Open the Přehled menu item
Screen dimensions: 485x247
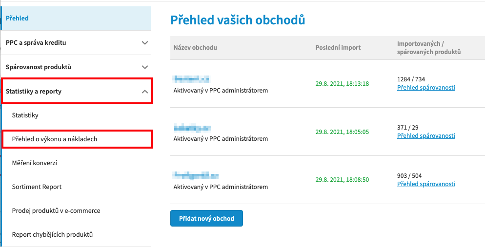[76, 18]
